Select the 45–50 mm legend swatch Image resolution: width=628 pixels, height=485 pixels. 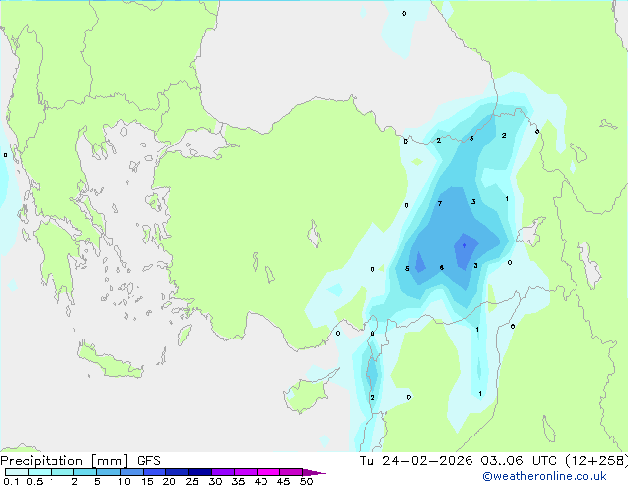291,472
